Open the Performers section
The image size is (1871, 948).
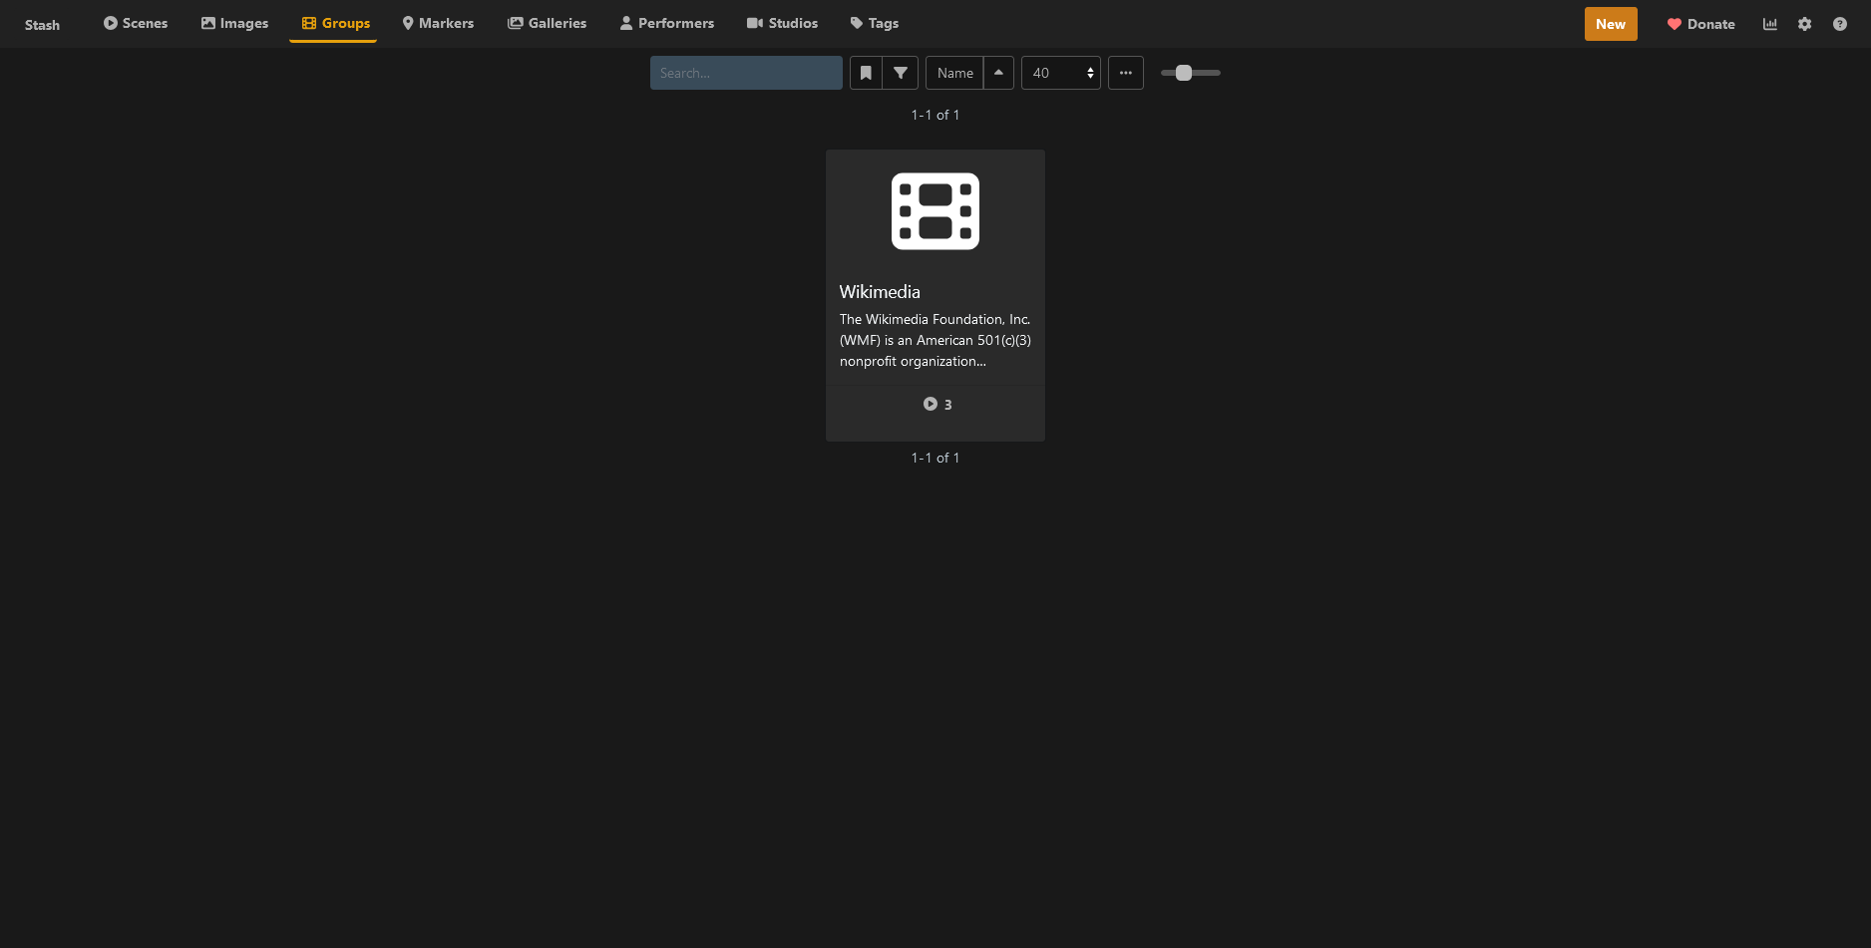pyautogui.click(x=667, y=23)
